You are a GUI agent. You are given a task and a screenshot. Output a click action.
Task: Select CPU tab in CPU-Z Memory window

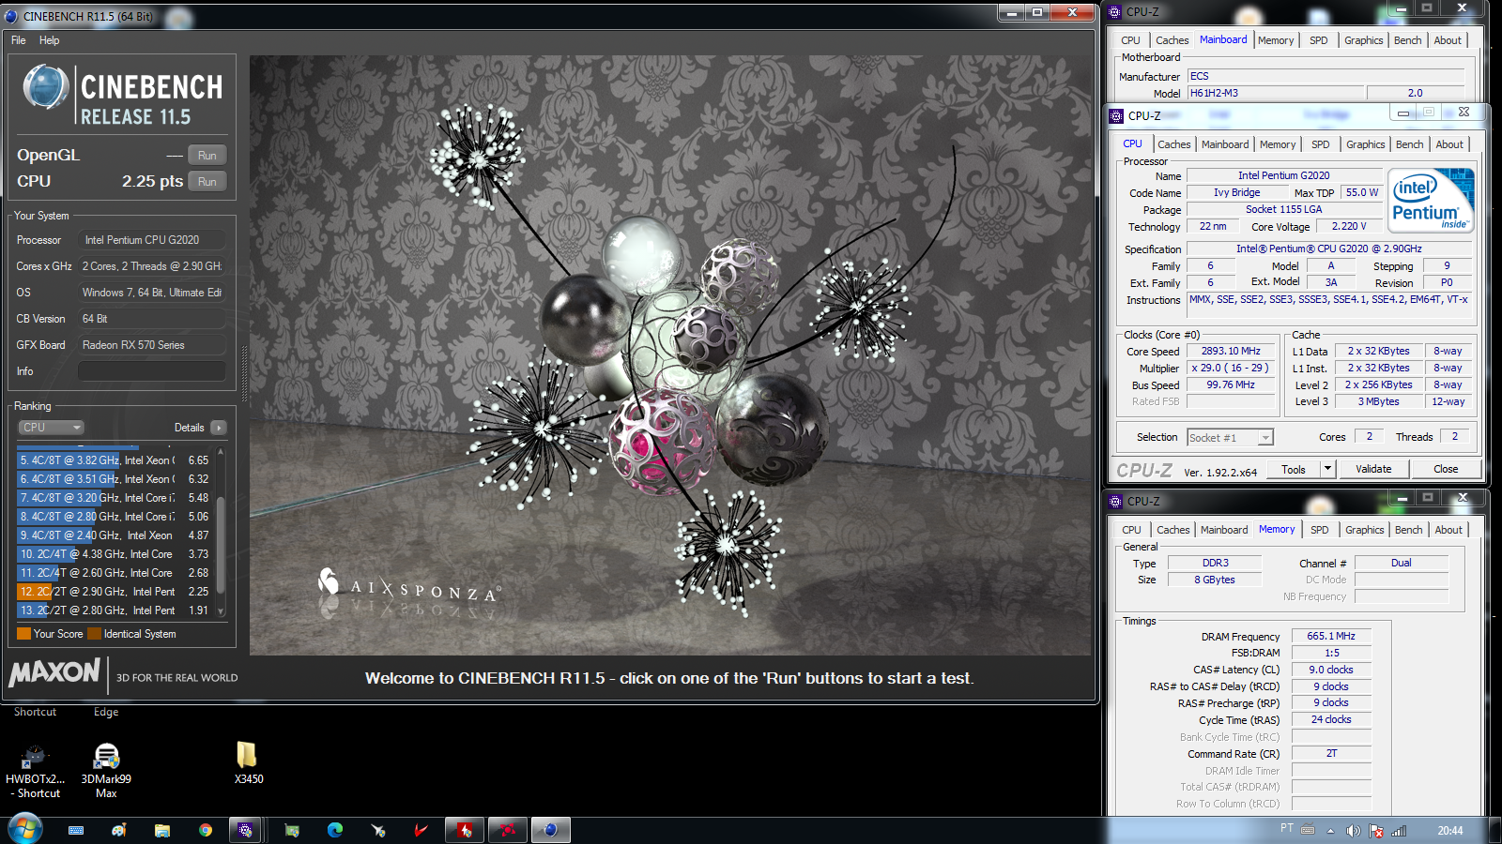point(1131,530)
